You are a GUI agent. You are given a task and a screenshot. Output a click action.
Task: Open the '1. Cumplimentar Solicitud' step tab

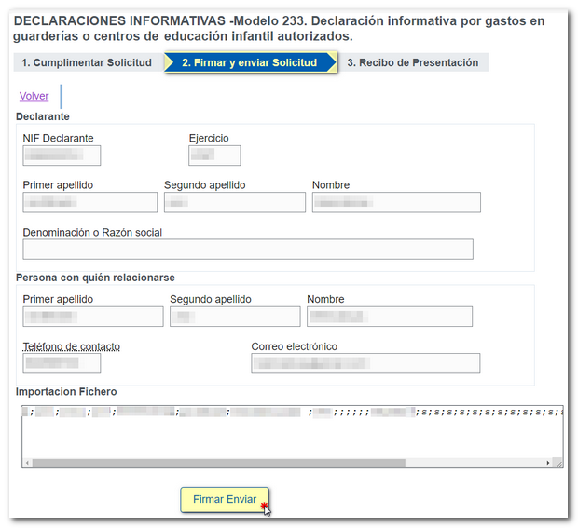(x=86, y=62)
